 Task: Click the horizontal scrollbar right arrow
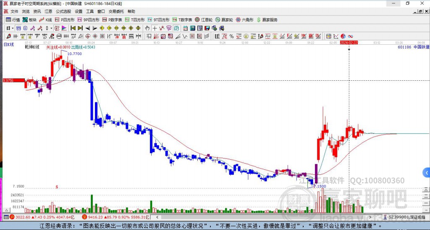point(370,217)
